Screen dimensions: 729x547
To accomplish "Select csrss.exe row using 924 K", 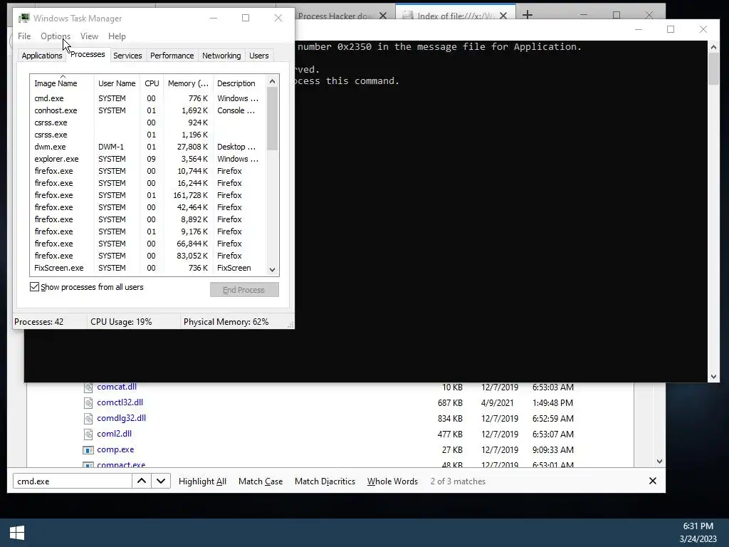I will (148, 123).
